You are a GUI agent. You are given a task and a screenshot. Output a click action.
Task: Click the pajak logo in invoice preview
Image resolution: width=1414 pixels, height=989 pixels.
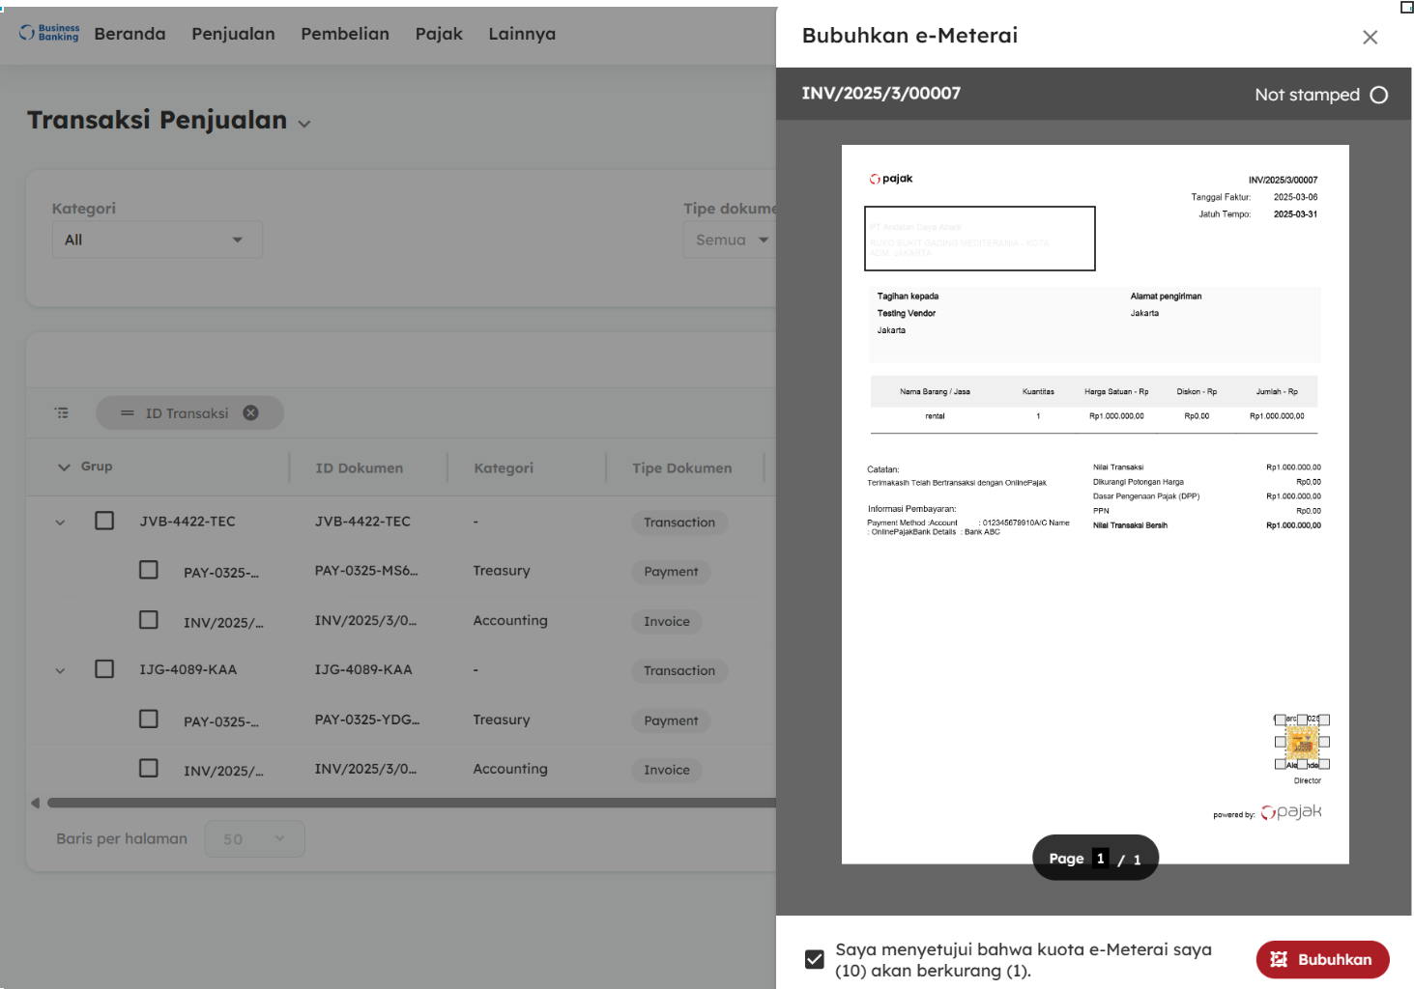[x=890, y=179]
